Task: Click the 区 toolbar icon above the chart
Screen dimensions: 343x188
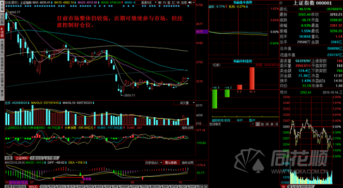Action: [173, 3]
